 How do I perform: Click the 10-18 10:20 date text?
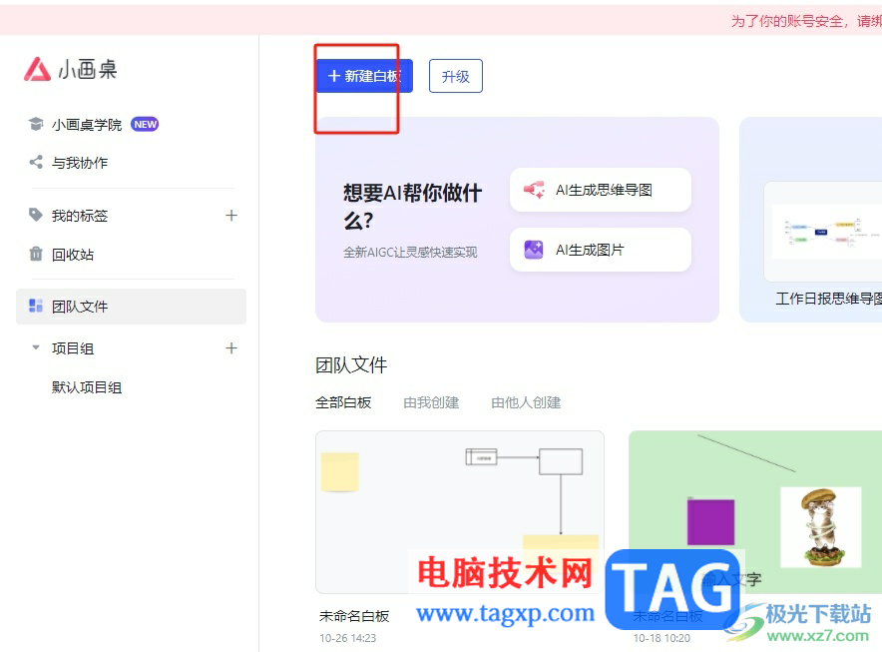tap(661, 638)
